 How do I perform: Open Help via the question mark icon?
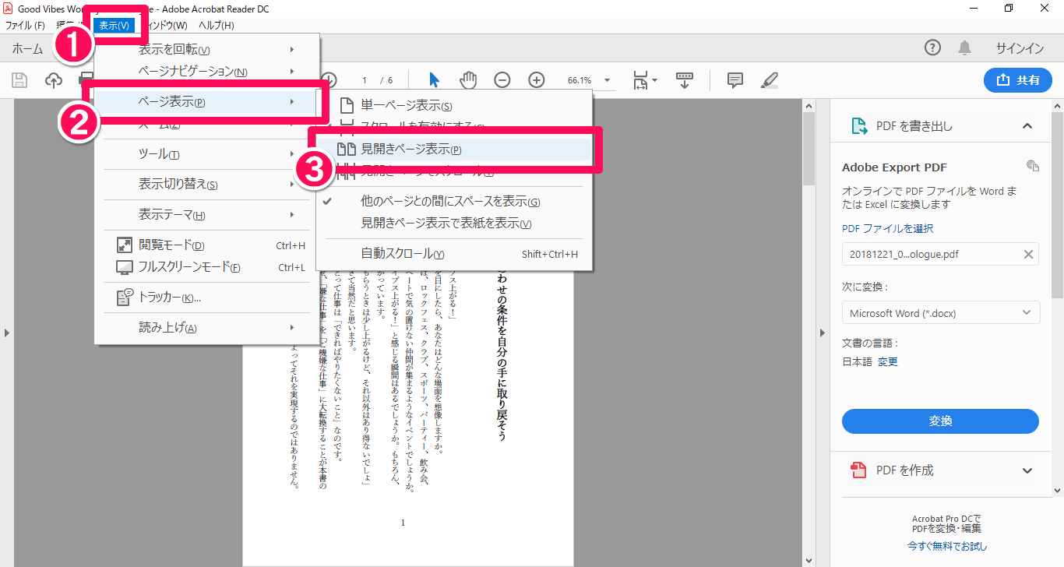pos(932,48)
